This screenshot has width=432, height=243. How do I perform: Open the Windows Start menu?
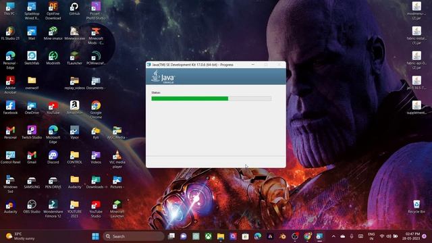[x=95, y=236]
